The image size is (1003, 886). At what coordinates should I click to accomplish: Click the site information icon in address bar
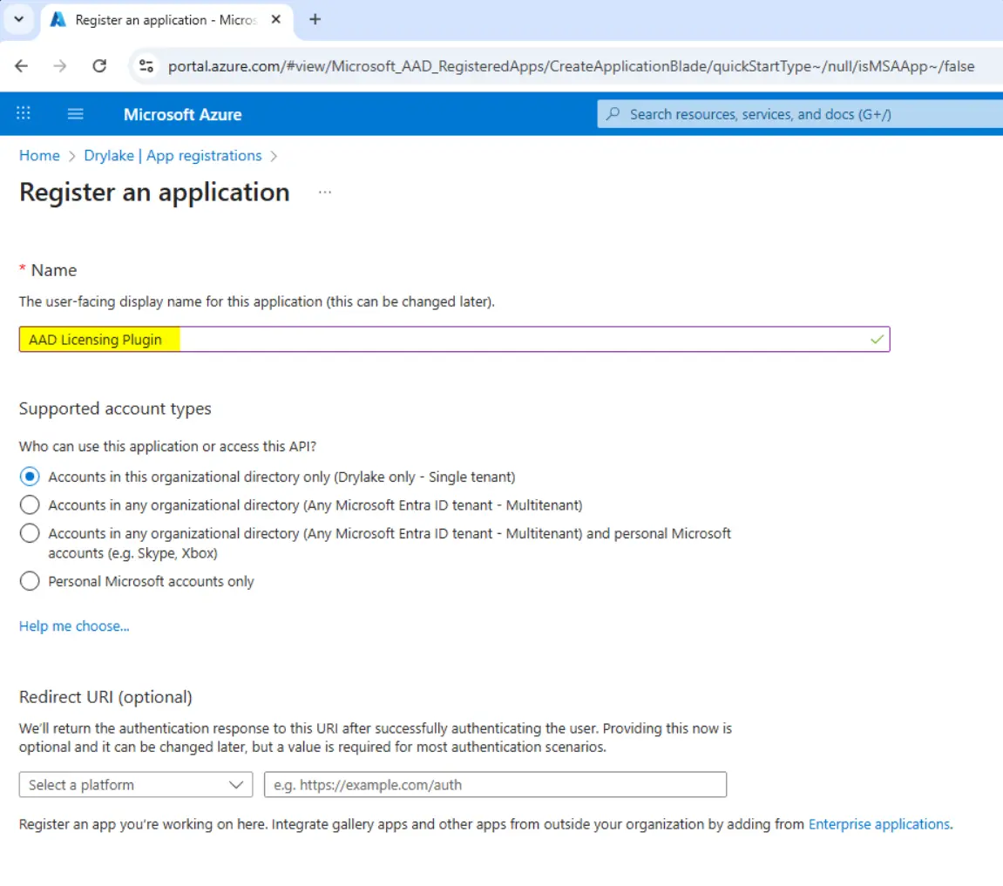click(x=146, y=66)
